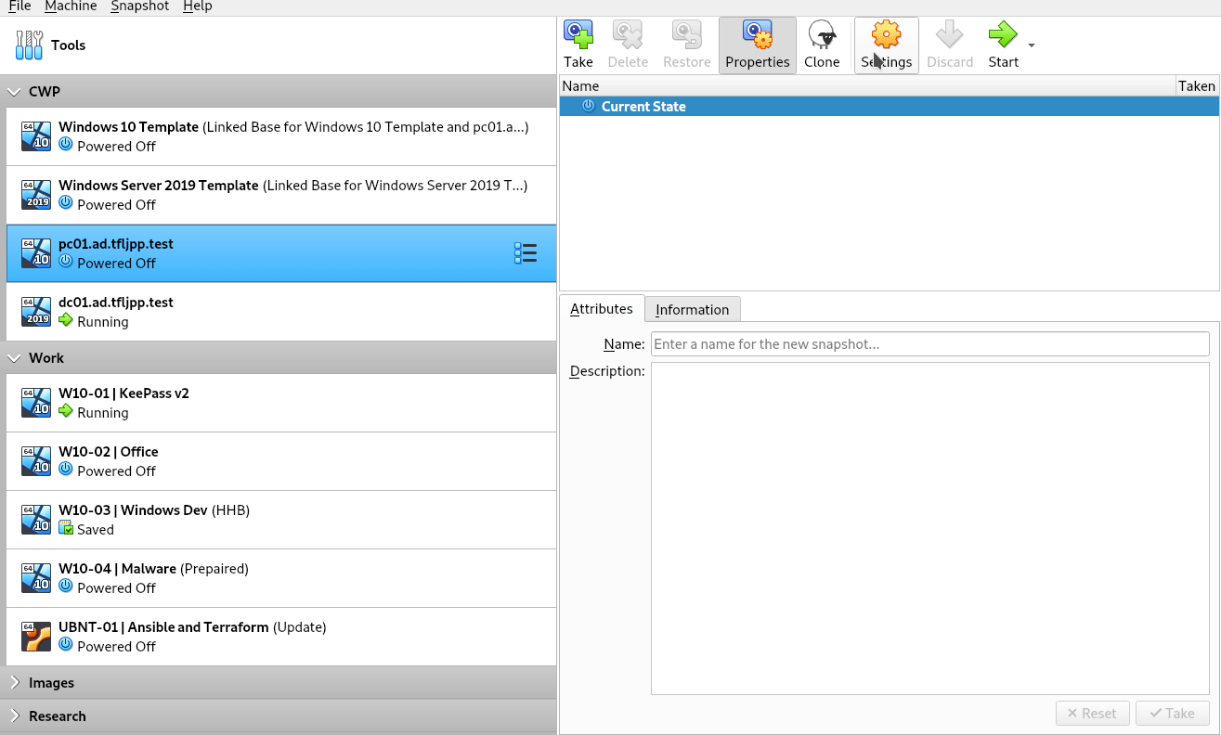Select the Windows 10 Template machine
The height and width of the screenshot is (735, 1221).
(x=281, y=136)
